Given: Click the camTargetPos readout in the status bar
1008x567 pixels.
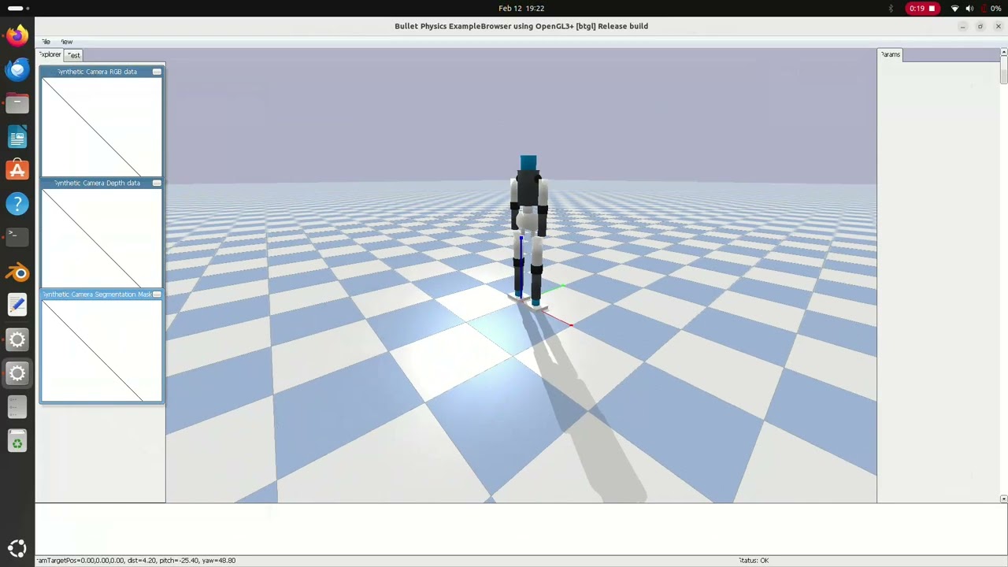Looking at the screenshot, I should tap(136, 561).
